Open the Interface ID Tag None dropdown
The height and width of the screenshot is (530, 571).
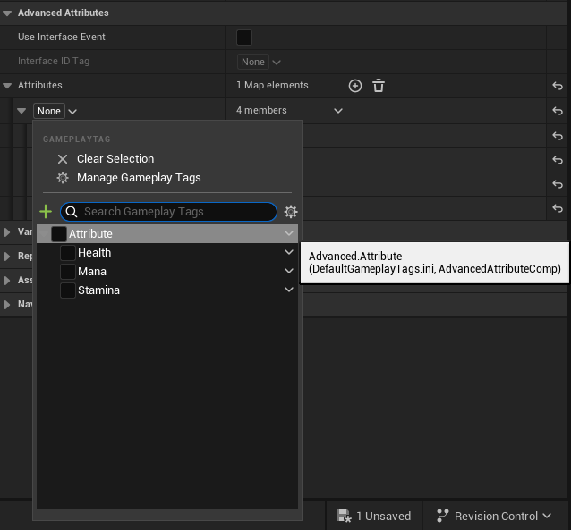(x=259, y=62)
